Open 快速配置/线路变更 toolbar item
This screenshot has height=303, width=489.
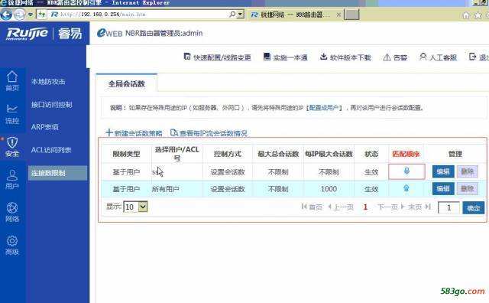click(217, 57)
